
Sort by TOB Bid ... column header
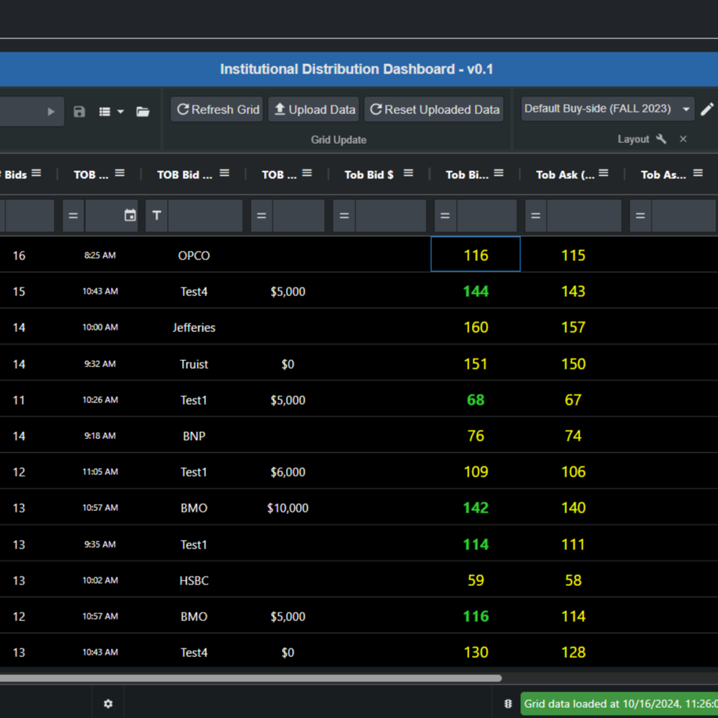tap(184, 175)
